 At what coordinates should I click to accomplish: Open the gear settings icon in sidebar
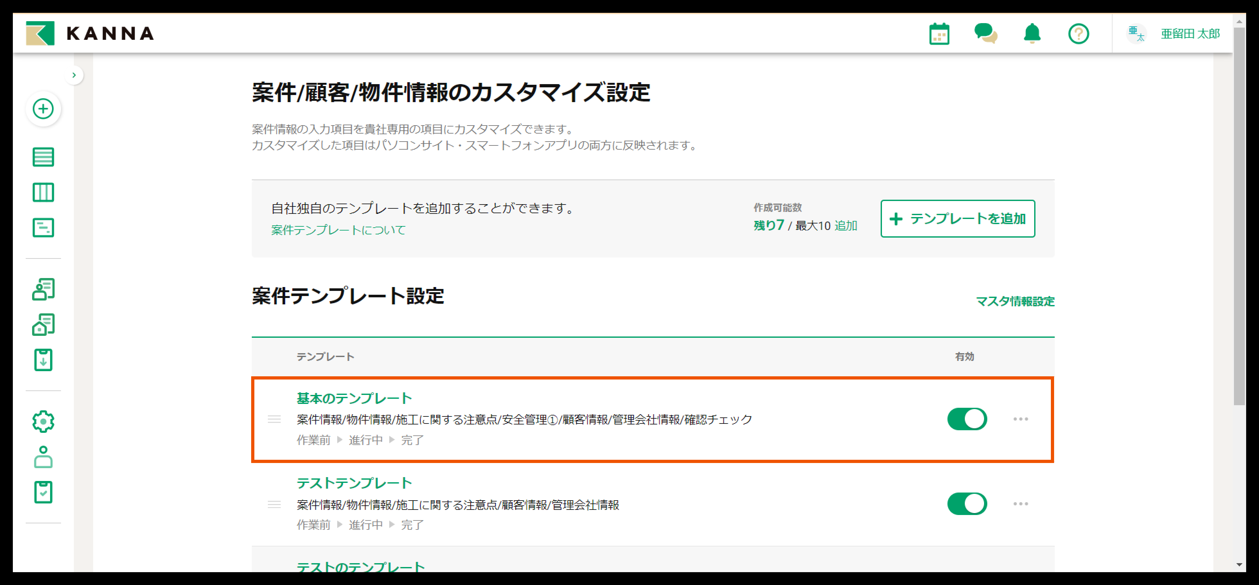click(x=43, y=421)
